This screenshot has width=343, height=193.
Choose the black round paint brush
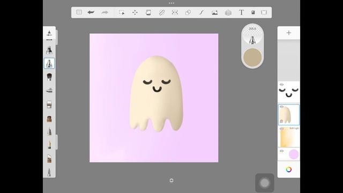coord(49,77)
